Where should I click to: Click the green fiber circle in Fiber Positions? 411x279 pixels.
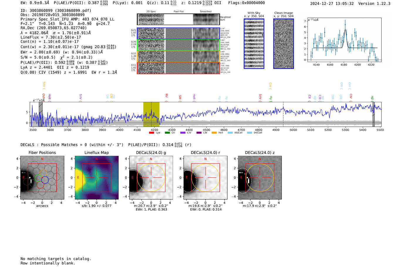point(38,178)
